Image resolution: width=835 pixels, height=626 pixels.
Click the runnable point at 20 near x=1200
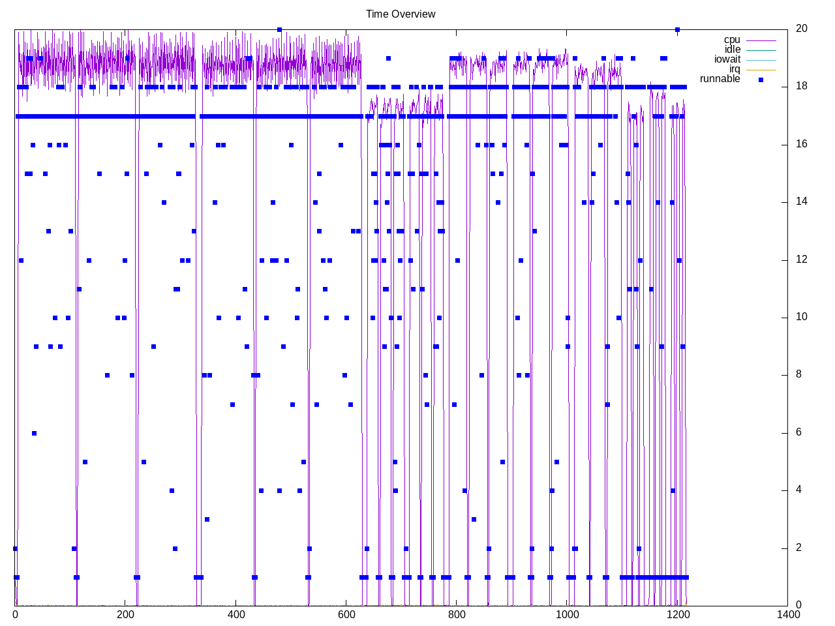(677, 29)
